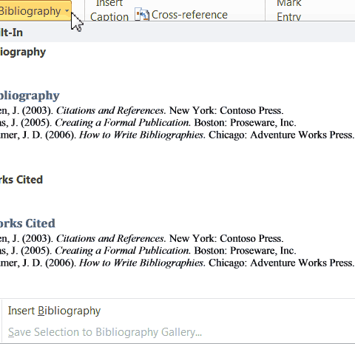Screen dimensions: 355x344
Task: Click How to Write Bibliographies in Bibliography preview
Action: tap(141, 135)
